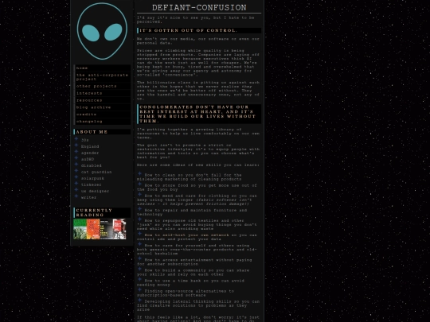Open the 'credits' page link

coord(102,114)
